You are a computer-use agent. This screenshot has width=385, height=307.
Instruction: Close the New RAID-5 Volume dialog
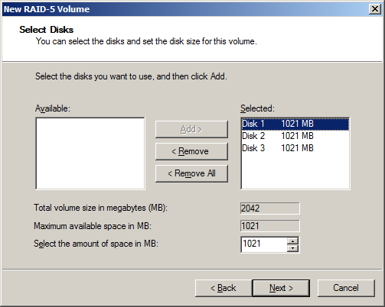(375, 9)
